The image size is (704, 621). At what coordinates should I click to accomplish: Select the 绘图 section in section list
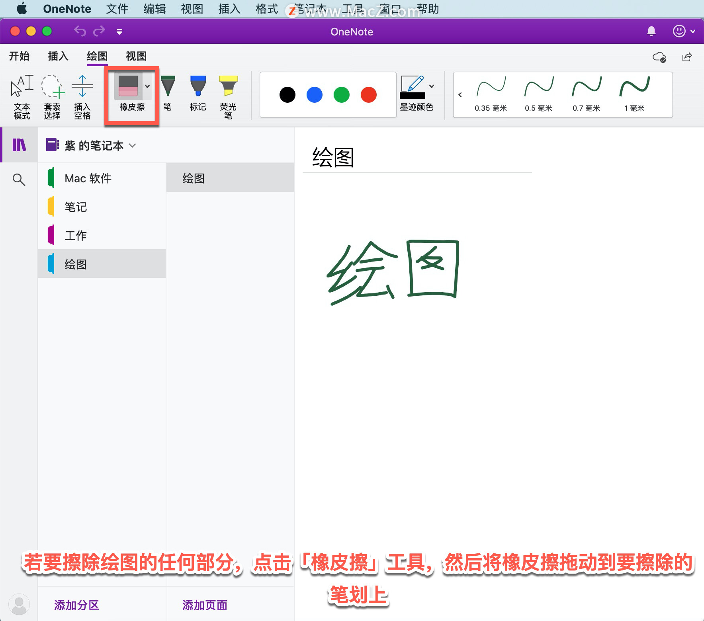point(102,264)
